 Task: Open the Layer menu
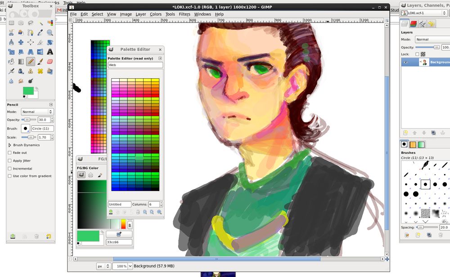click(140, 14)
